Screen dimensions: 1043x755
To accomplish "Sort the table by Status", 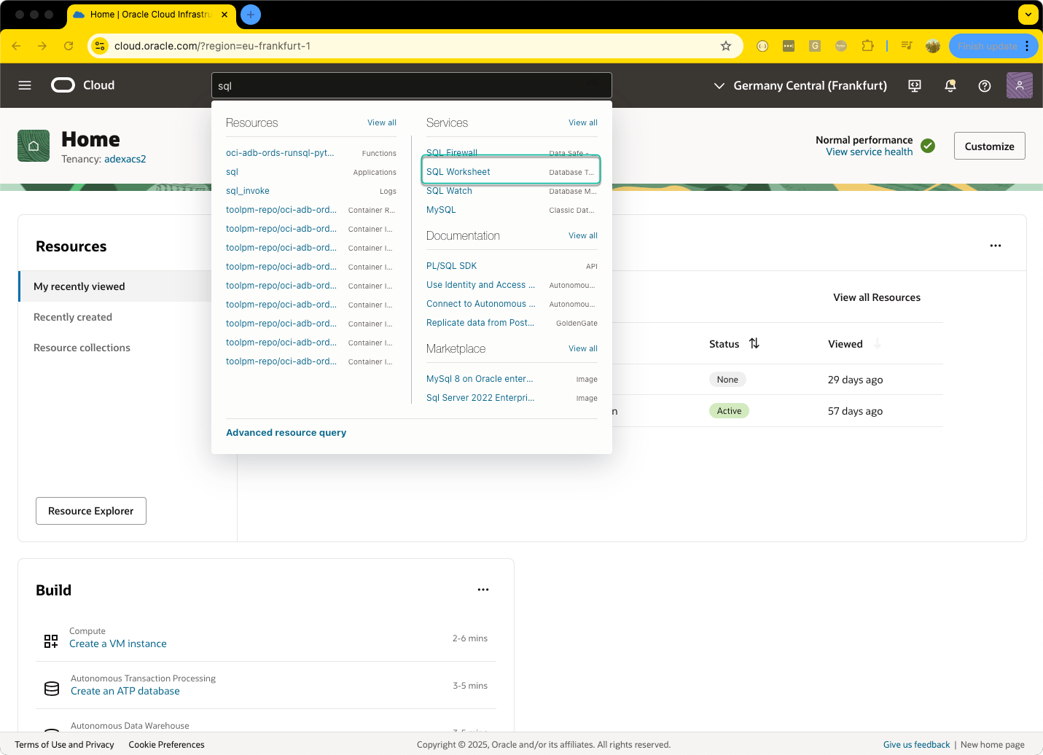I will pos(754,343).
